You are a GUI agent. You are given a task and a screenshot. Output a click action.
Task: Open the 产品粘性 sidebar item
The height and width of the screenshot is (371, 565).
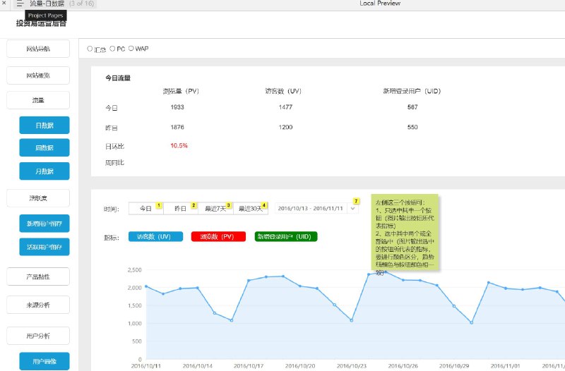(x=38, y=276)
